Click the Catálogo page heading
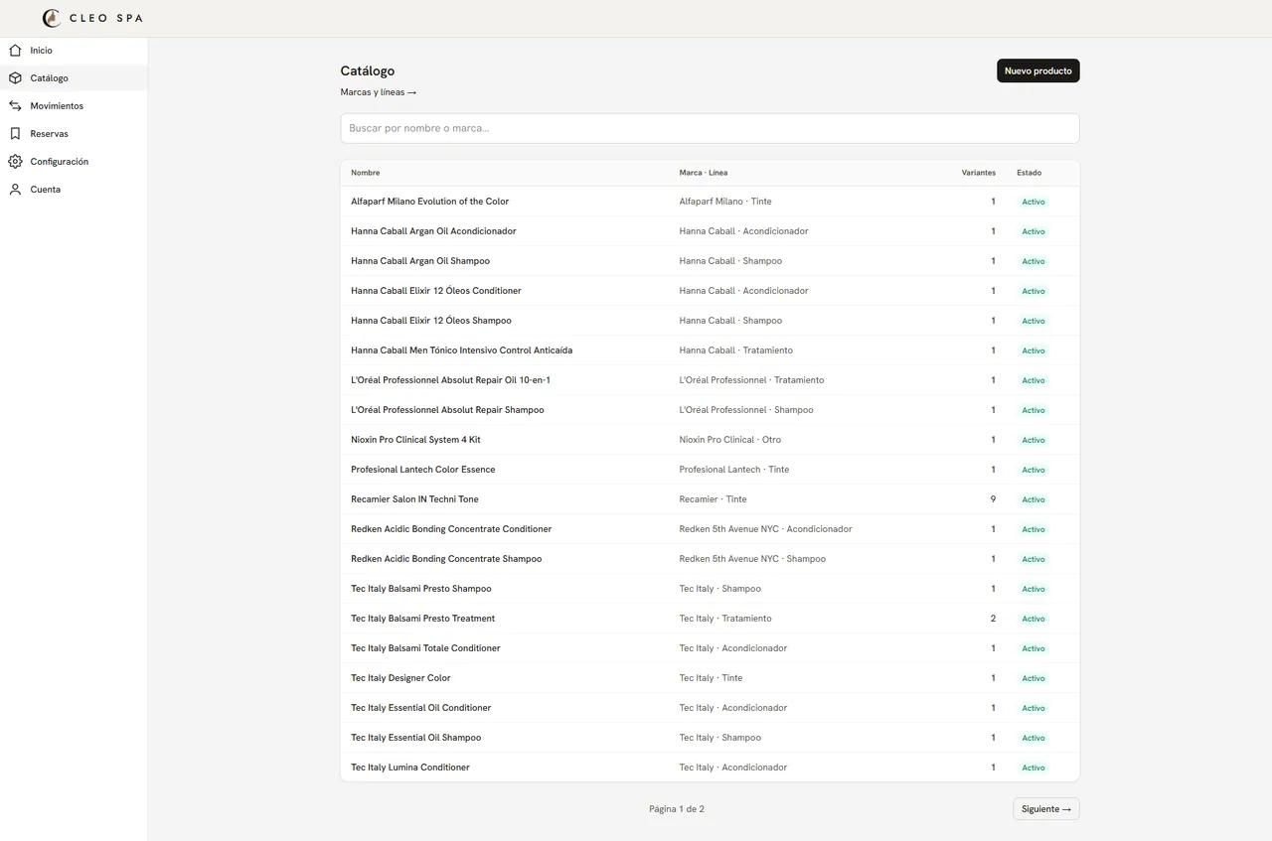The width and height of the screenshot is (1272, 841). pos(368,71)
